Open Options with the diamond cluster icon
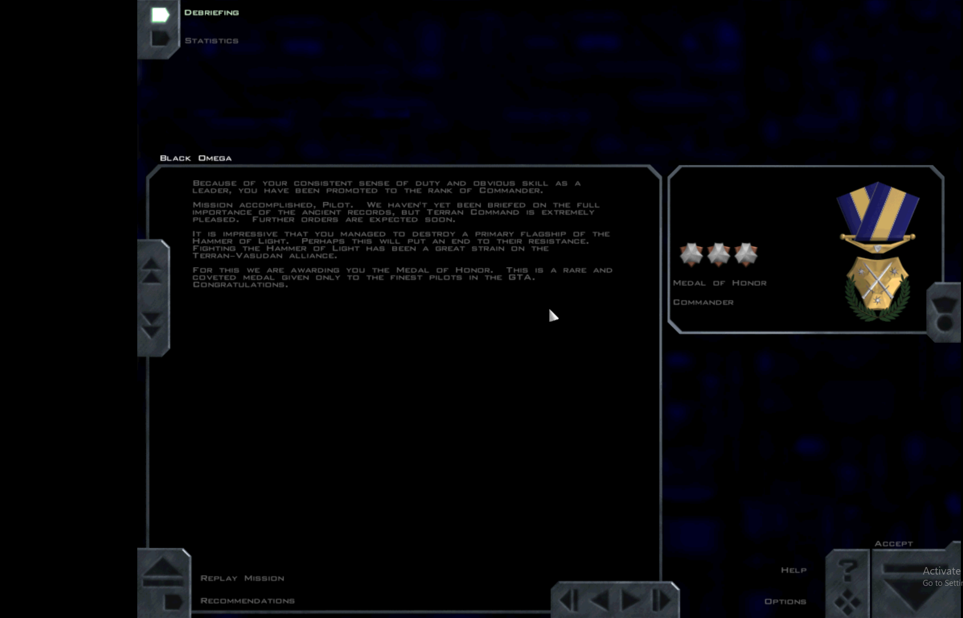Screen dimensions: 963x618 coord(847,602)
